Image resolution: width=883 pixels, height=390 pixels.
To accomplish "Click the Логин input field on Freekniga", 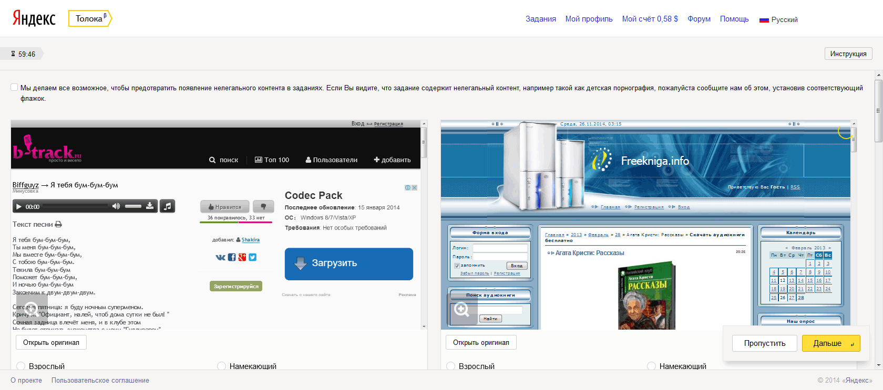I will point(500,248).
